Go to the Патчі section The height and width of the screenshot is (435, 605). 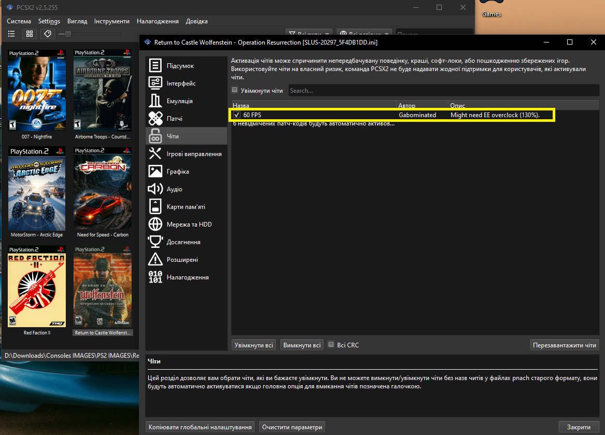coord(174,119)
